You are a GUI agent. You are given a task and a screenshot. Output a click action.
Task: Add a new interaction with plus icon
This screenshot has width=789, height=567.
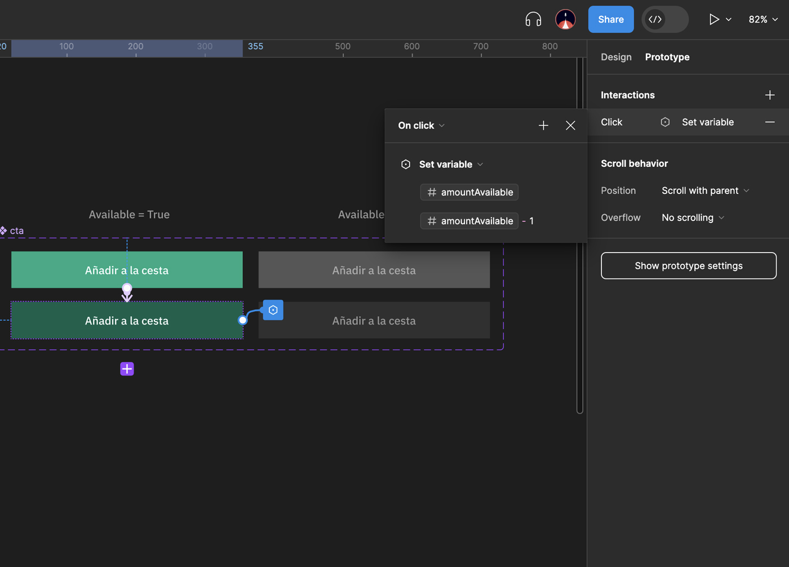coord(770,95)
